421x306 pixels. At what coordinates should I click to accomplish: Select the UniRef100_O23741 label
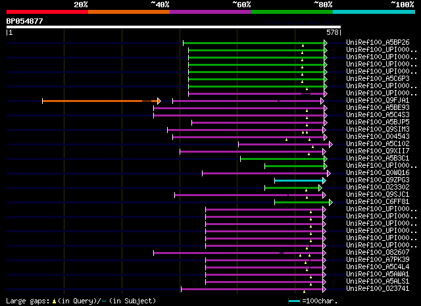(x=378, y=288)
